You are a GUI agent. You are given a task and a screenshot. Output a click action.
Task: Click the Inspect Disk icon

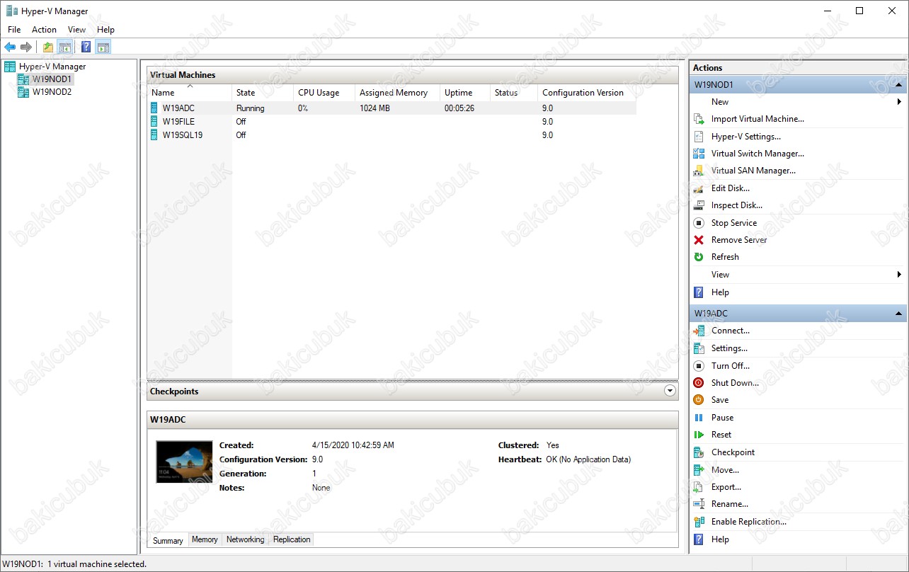[x=699, y=205]
